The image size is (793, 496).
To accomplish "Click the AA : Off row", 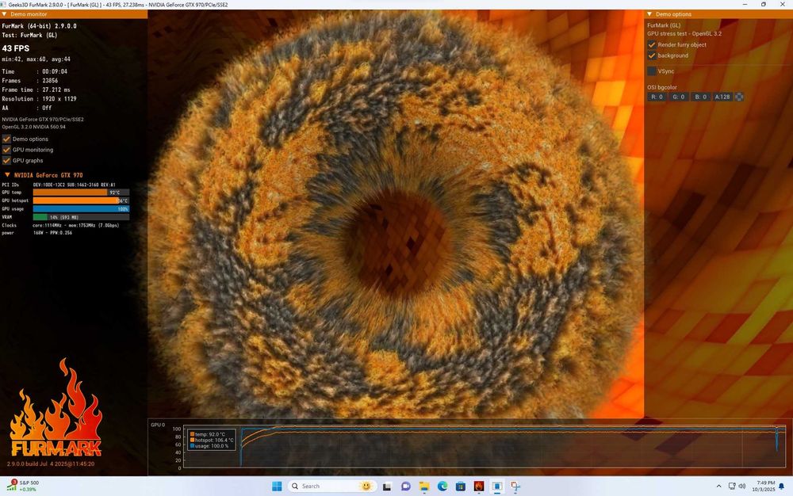I will [27, 108].
